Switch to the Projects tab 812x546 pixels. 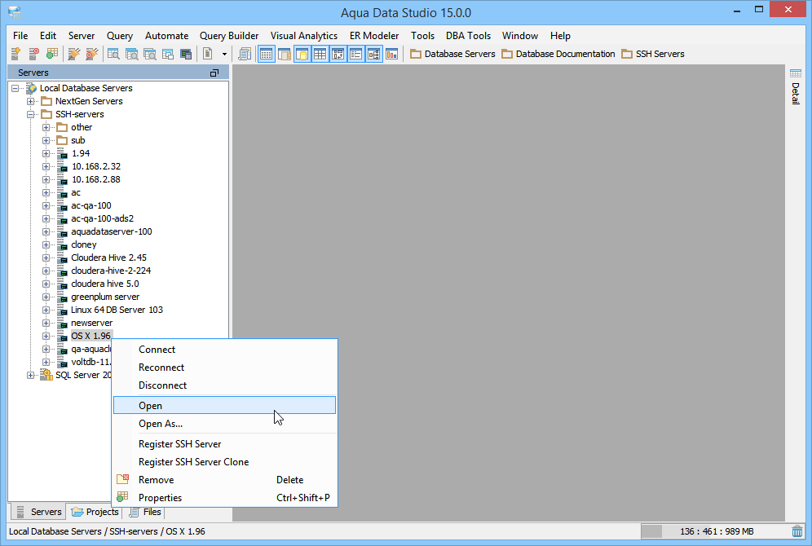click(95, 512)
